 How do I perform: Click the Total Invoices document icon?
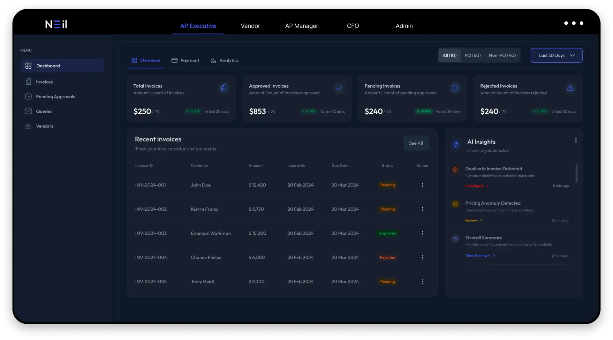point(224,88)
